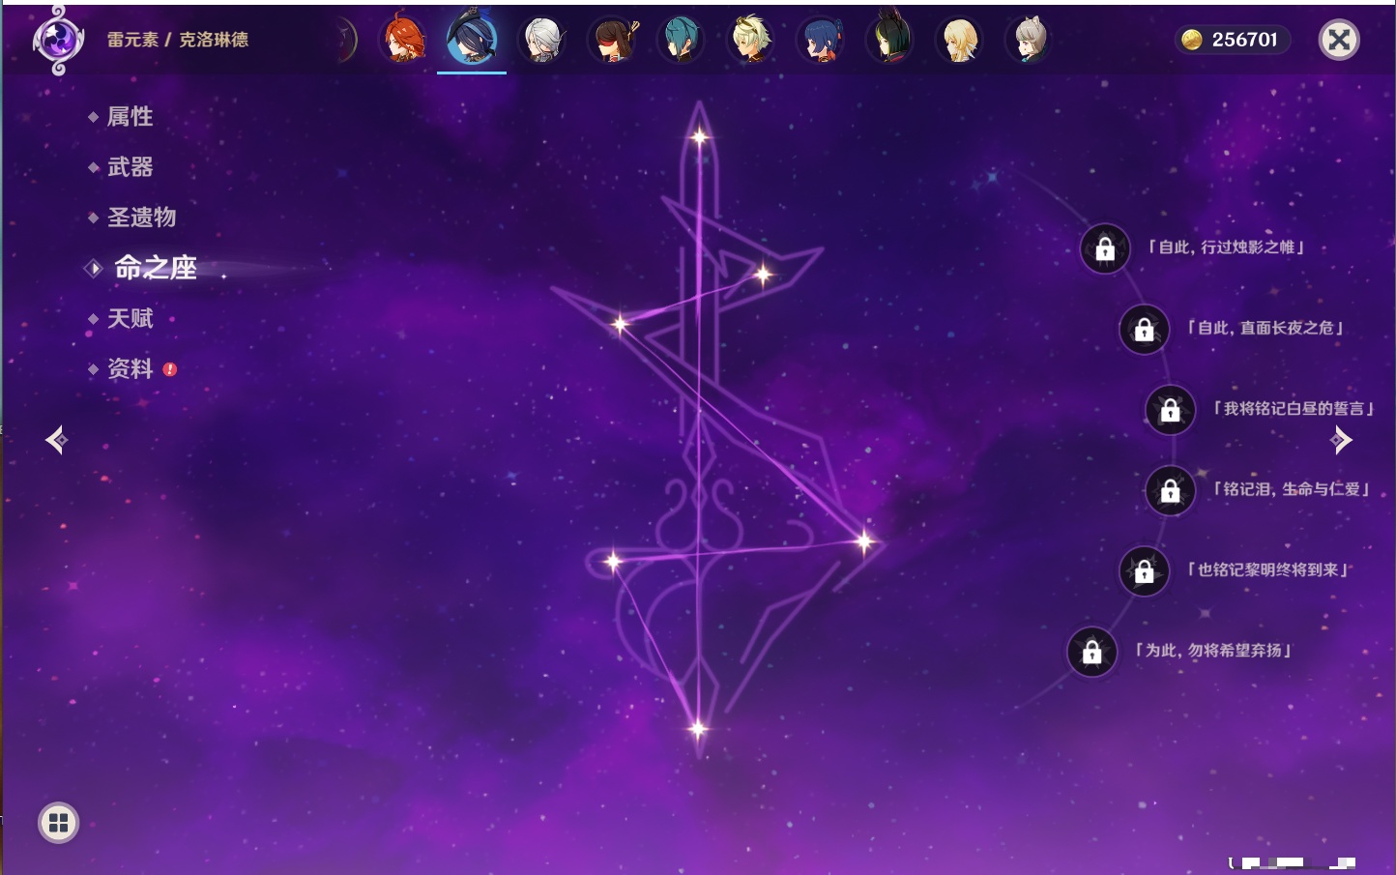The width and height of the screenshot is (1396, 875).
Task: Select the grey-haired avatar with cat ears
Action: [x=1030, y=39]
